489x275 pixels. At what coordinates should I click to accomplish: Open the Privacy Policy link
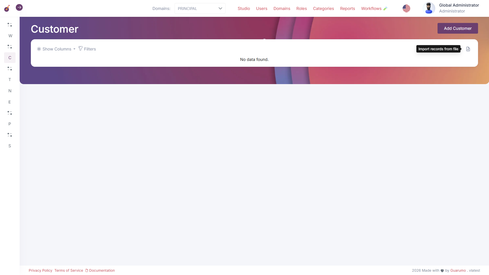pos(40,270)
